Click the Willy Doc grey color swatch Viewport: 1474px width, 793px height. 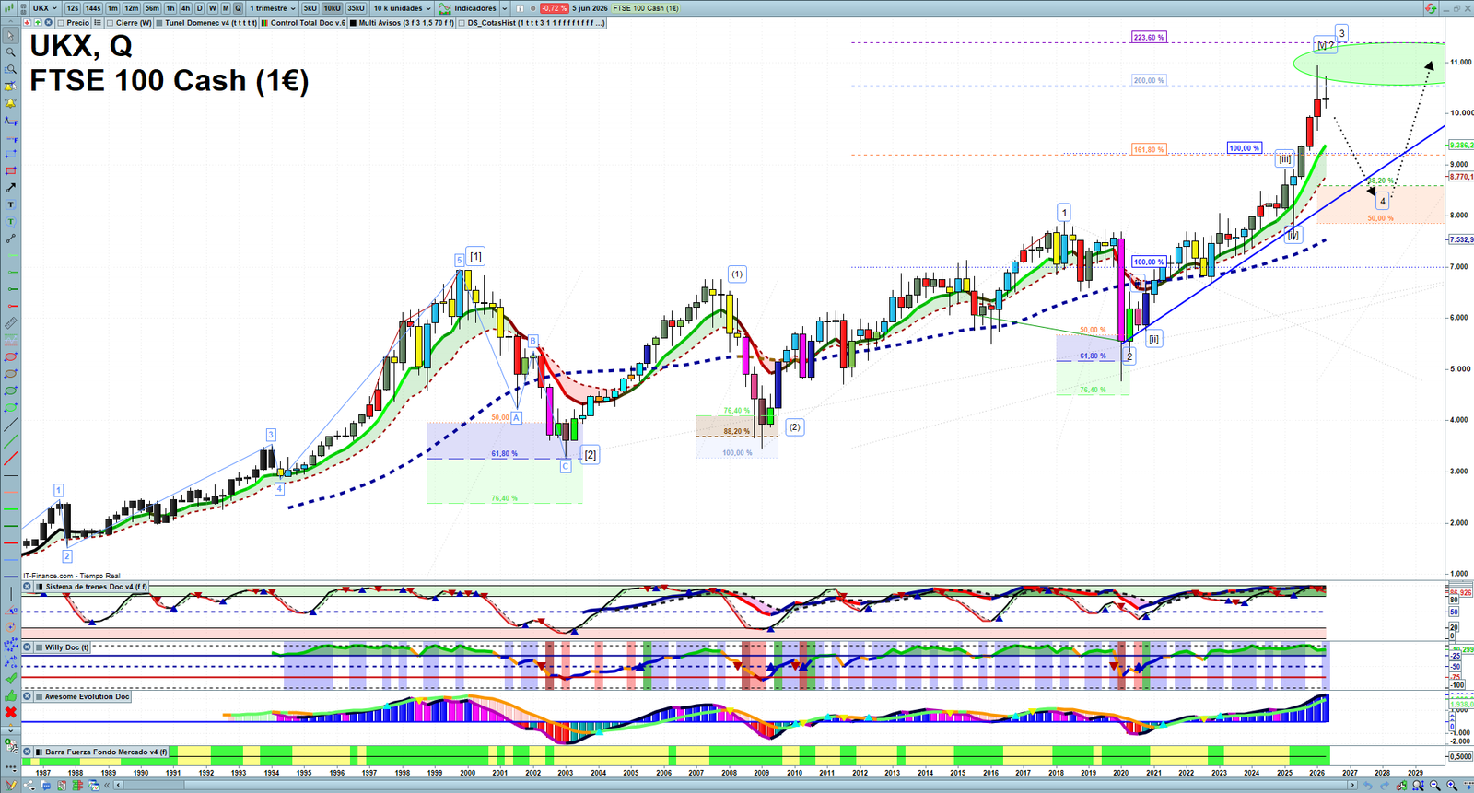pyautogui.click(x=38, y=647)
